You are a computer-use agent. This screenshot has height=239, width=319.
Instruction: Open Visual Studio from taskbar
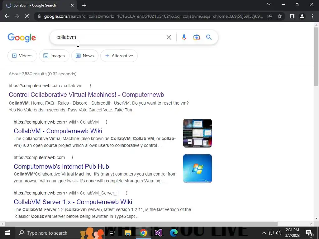pos(159,233)
